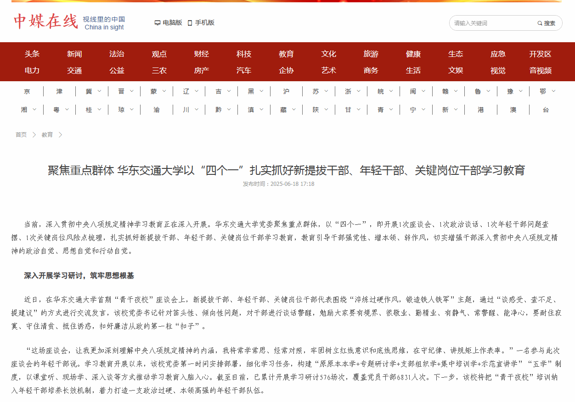Click the 中媒在线 site logo

coord(45,22)
